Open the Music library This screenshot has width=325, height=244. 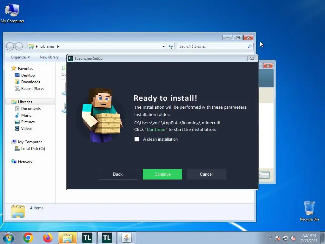coord(26,115)
